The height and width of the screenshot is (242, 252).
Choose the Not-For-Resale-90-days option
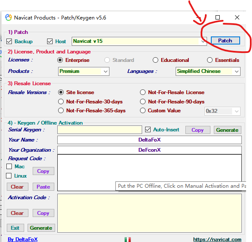143,101
